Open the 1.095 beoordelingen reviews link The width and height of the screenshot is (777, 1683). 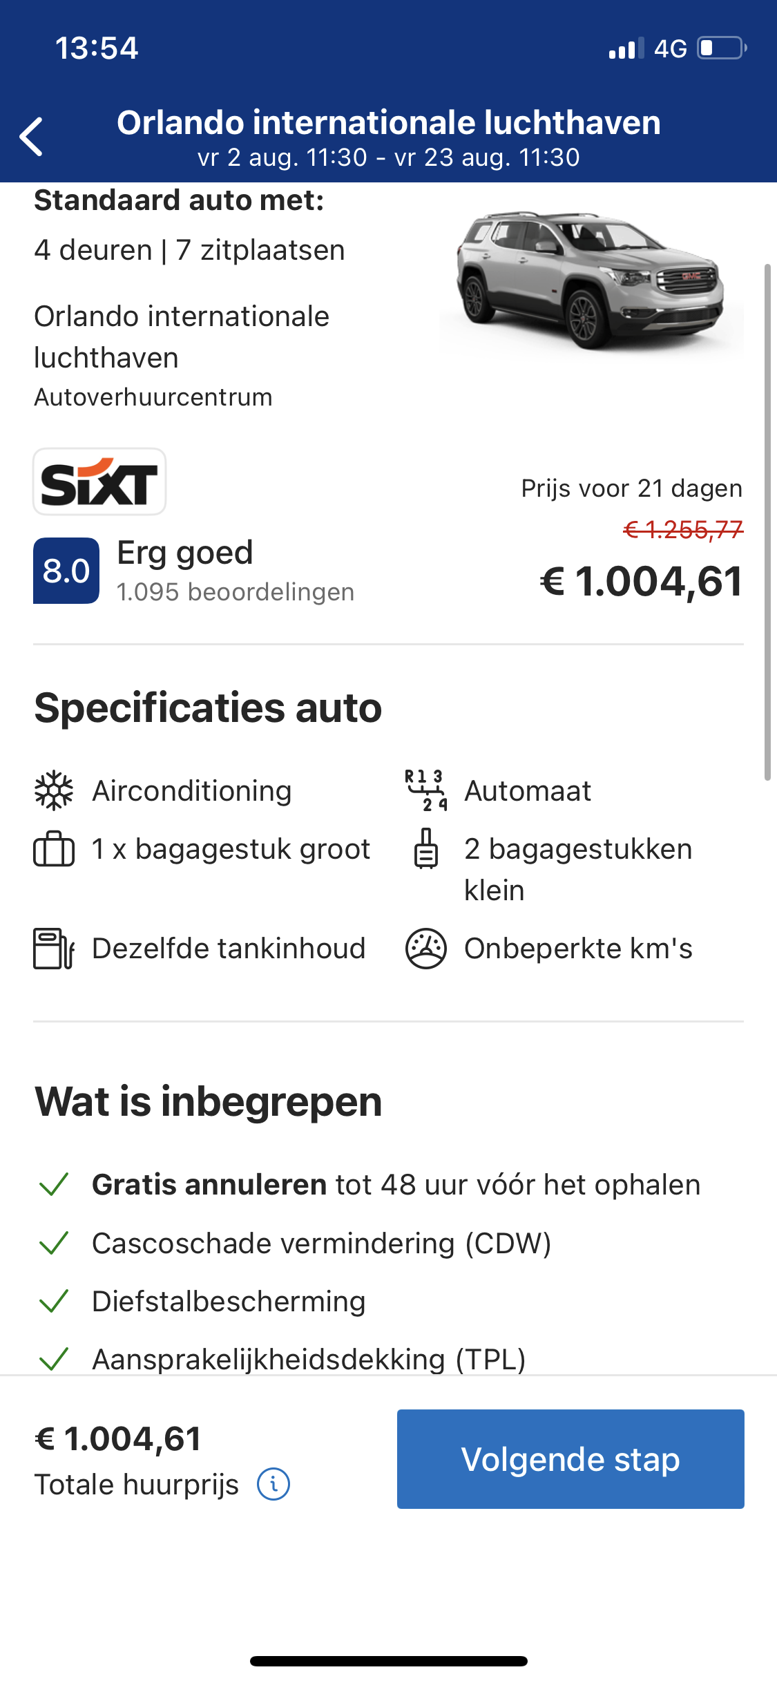pos(236,592)
